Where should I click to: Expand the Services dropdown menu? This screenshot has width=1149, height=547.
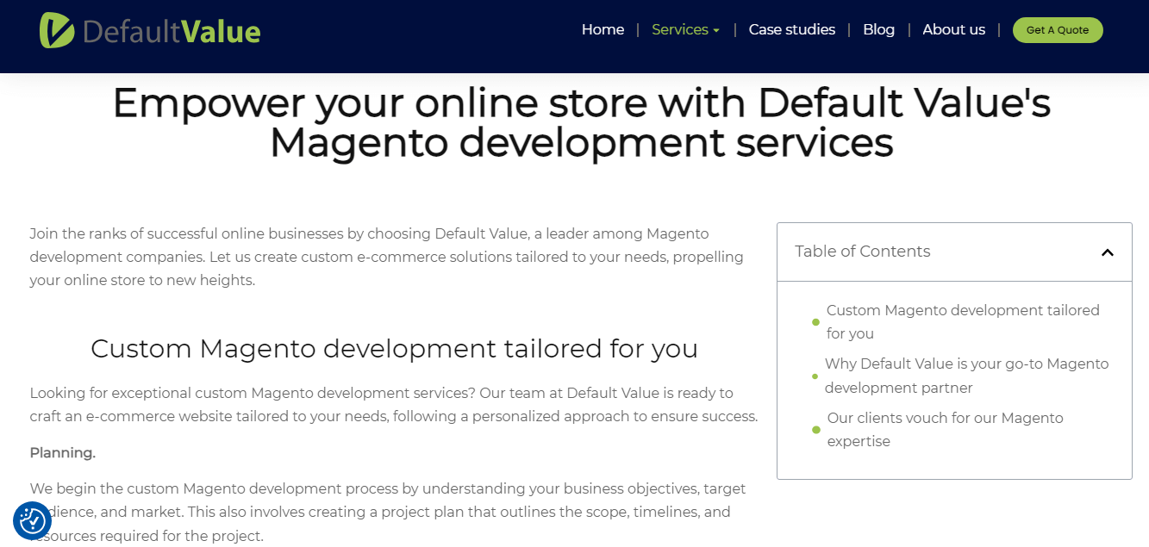tap(685, 30)
